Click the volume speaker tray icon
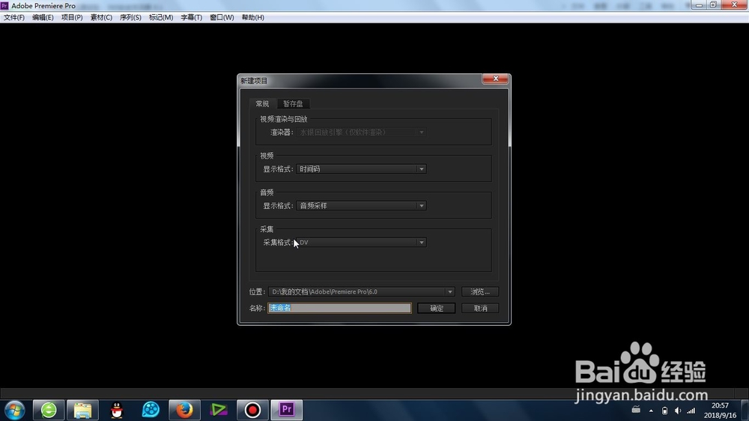 click(x=678, y=411)
